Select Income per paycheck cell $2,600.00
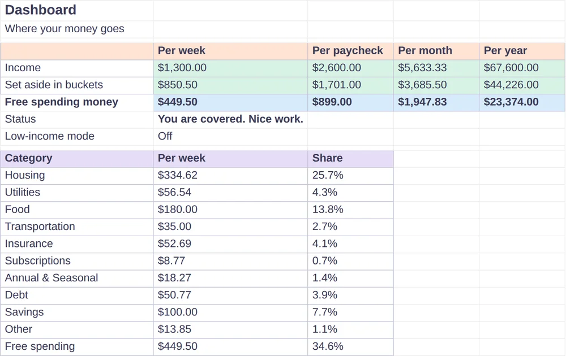Screen dimensions: 566x356 (350, 68)
